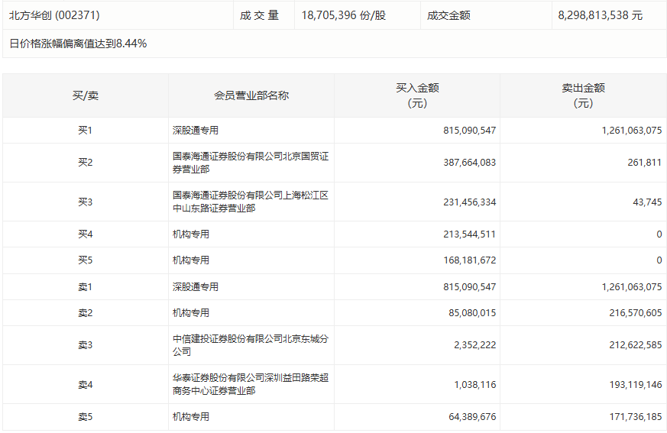Select buy amount 168,181,672

tap(470, 260)
